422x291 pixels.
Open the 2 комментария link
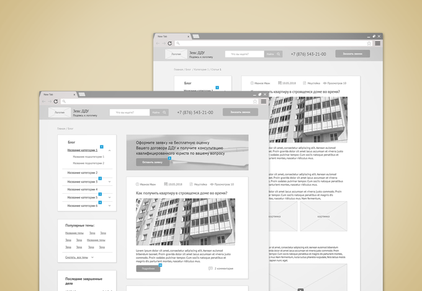tap(224, 269)
